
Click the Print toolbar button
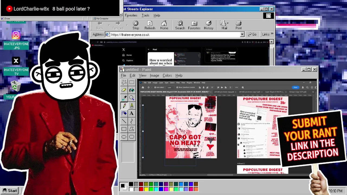click(x=239, y=25)
